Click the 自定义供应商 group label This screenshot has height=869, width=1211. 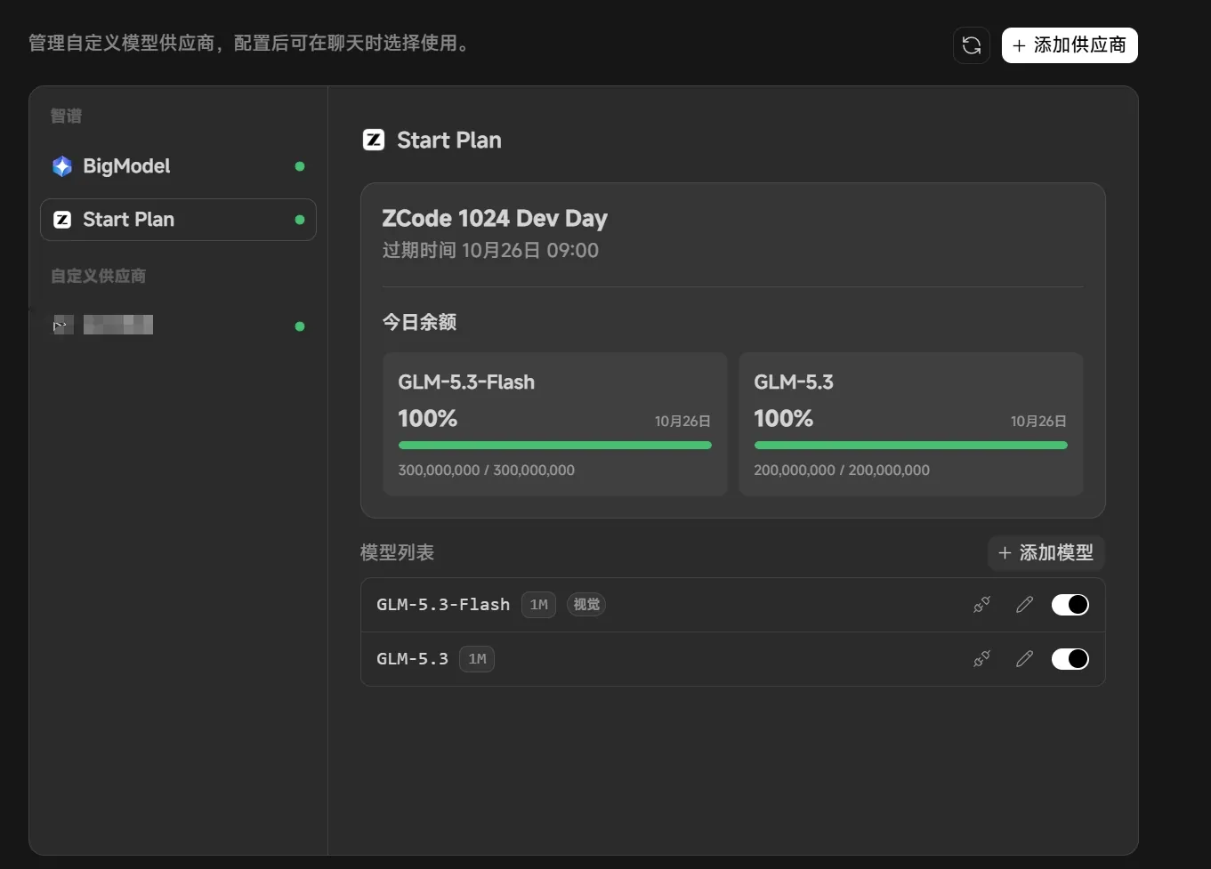coord(98,277)
